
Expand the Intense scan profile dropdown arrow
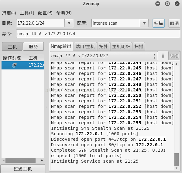[x=144, y=23]
